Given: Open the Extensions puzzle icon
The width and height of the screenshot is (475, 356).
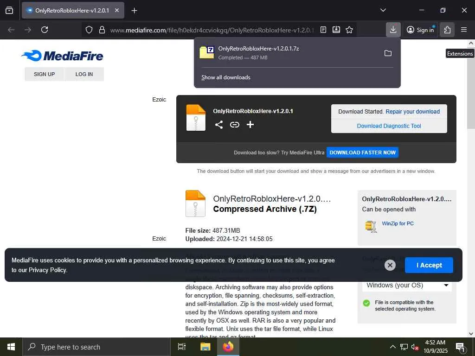Looking at the screenshot, I should pyautogui.click(x=447, y=30).
